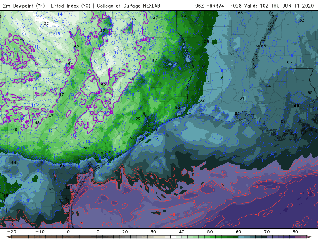Click the 'F028 Valid: 10Z THU JUN 11 2020' text
This screenshot has width=318, height=239.
click(272, 6)
